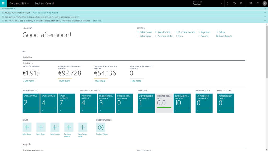Click the lightbulb ideas icon
268x151 pixels.
pyautogui.click(x=228, y=3)
